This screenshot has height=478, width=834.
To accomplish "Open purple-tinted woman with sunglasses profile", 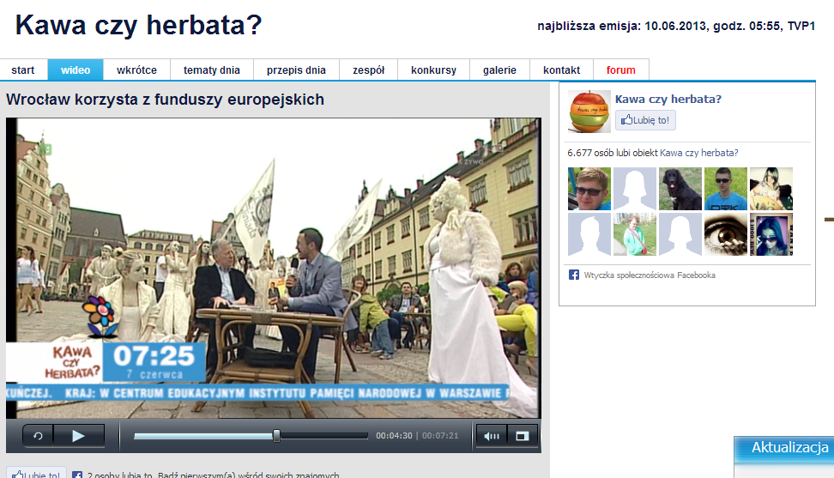I will [x=771, y=234].
